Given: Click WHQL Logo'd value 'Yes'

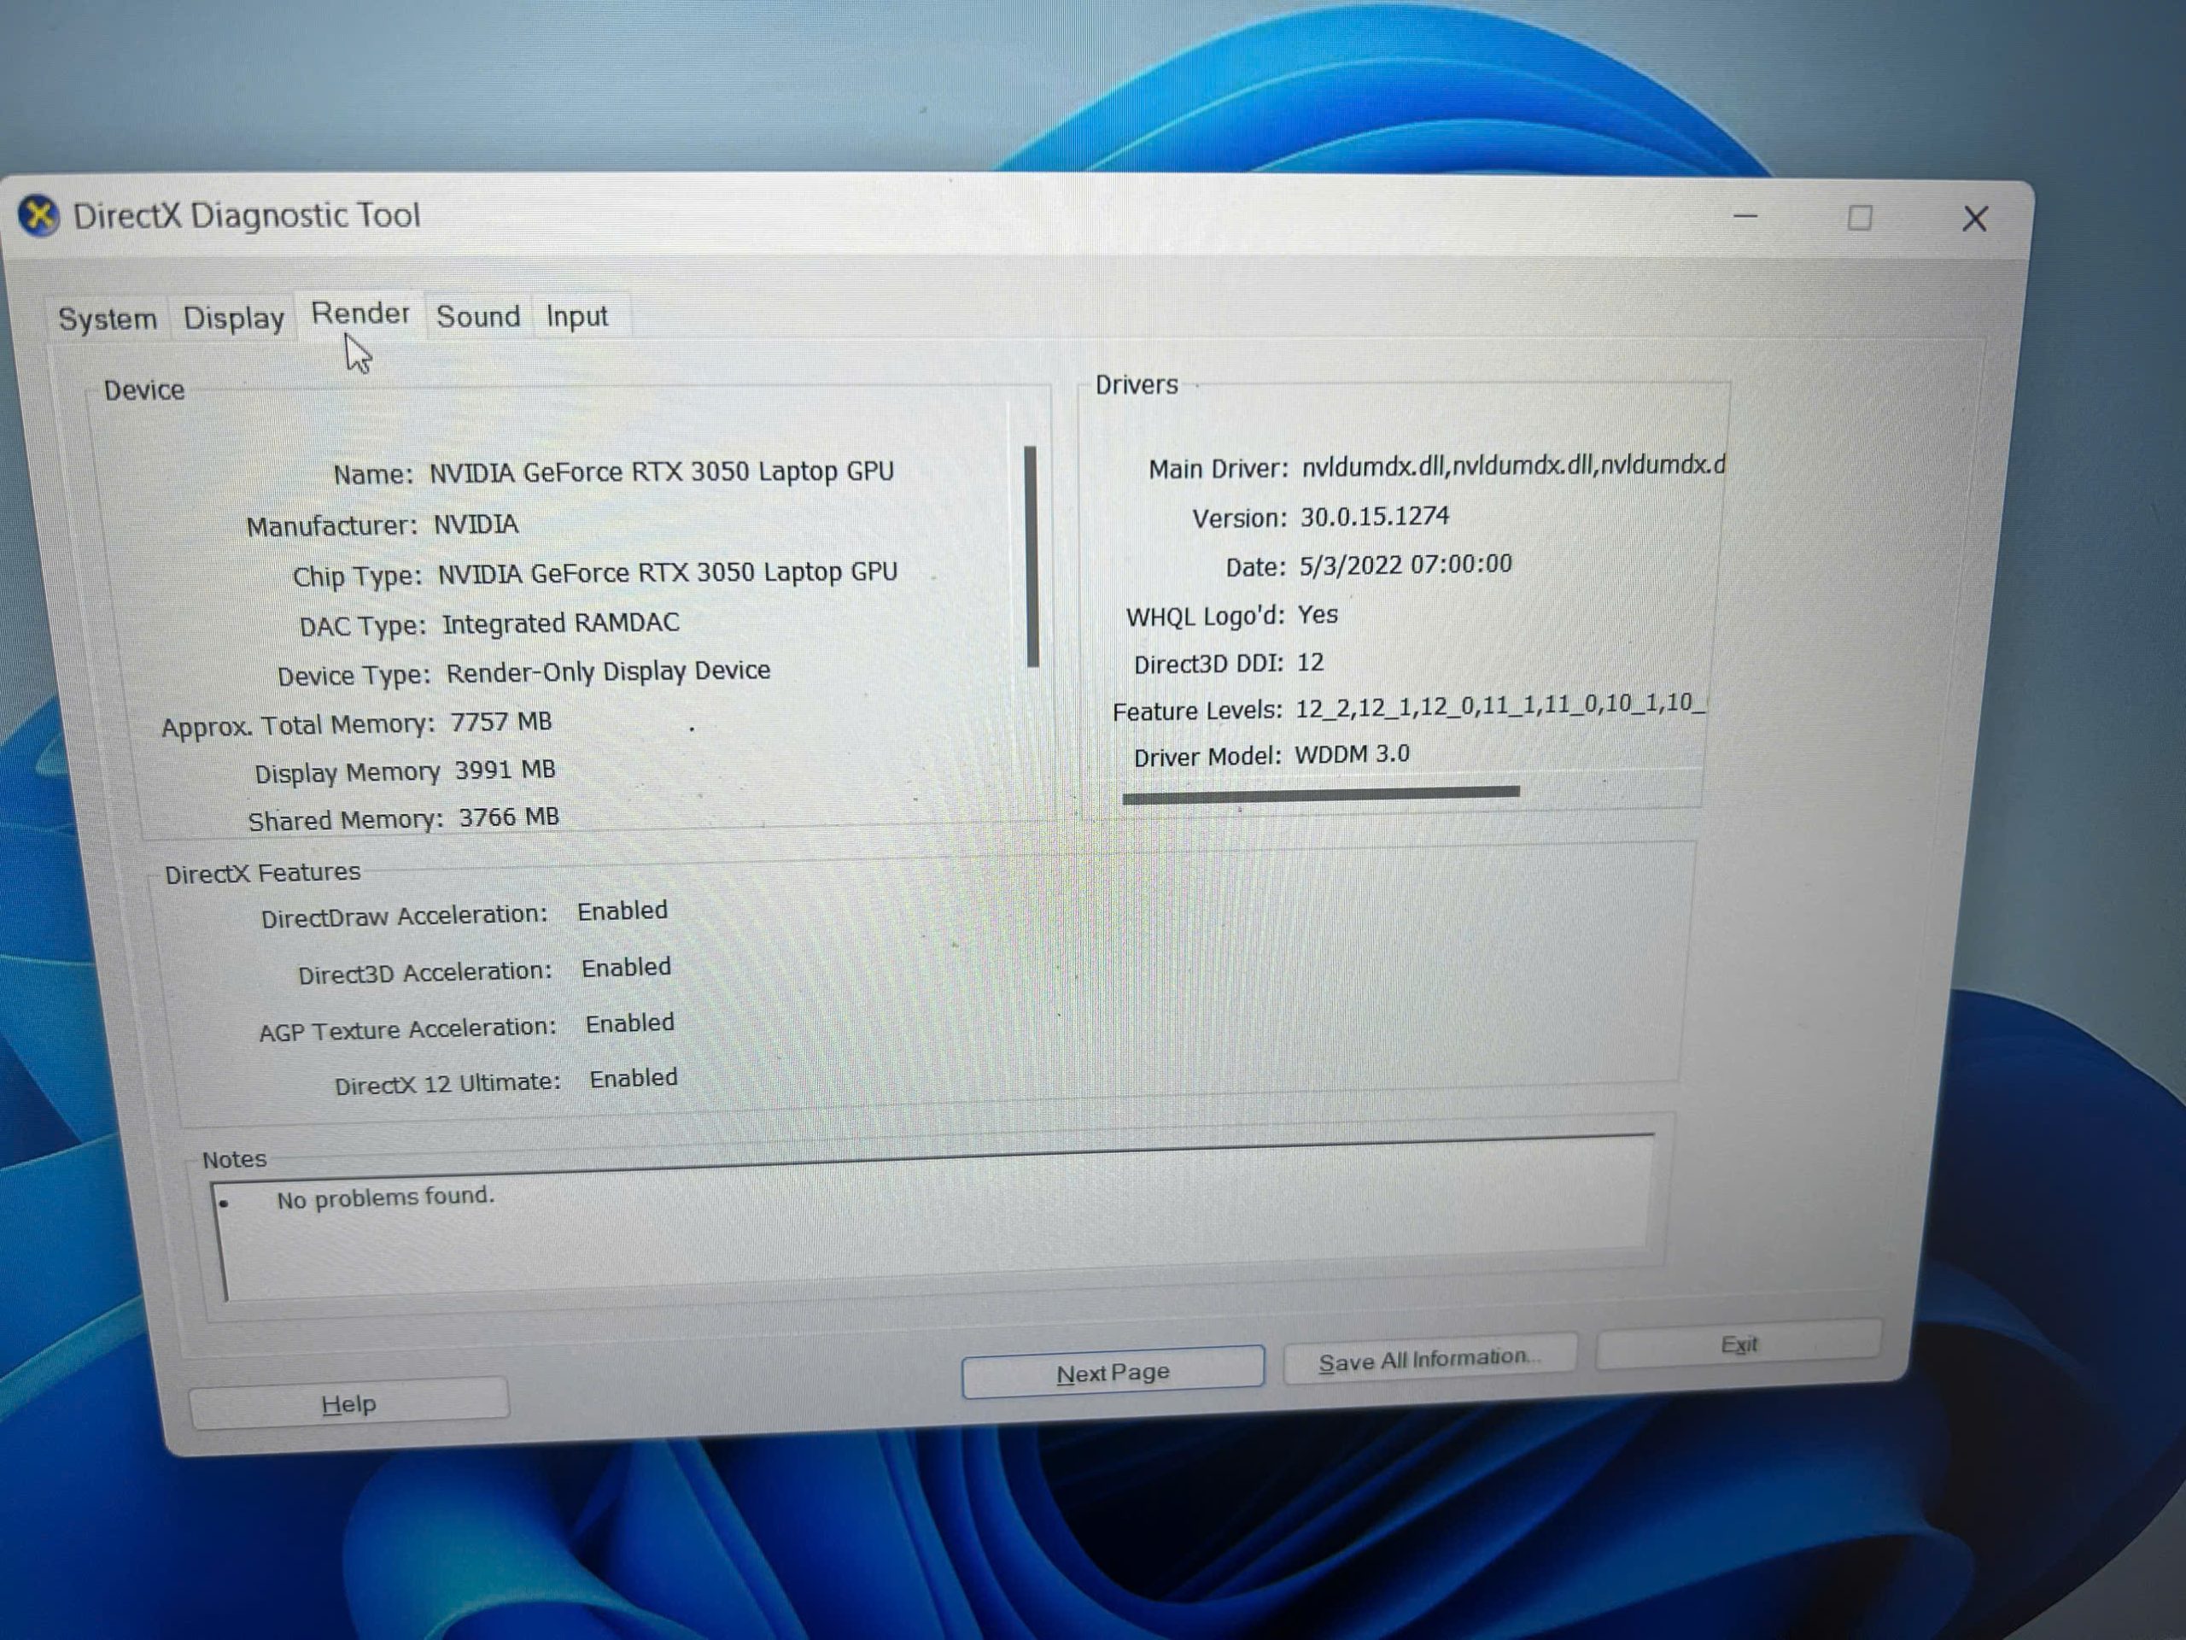Looking at the screenshot, I should [1318, 615].
